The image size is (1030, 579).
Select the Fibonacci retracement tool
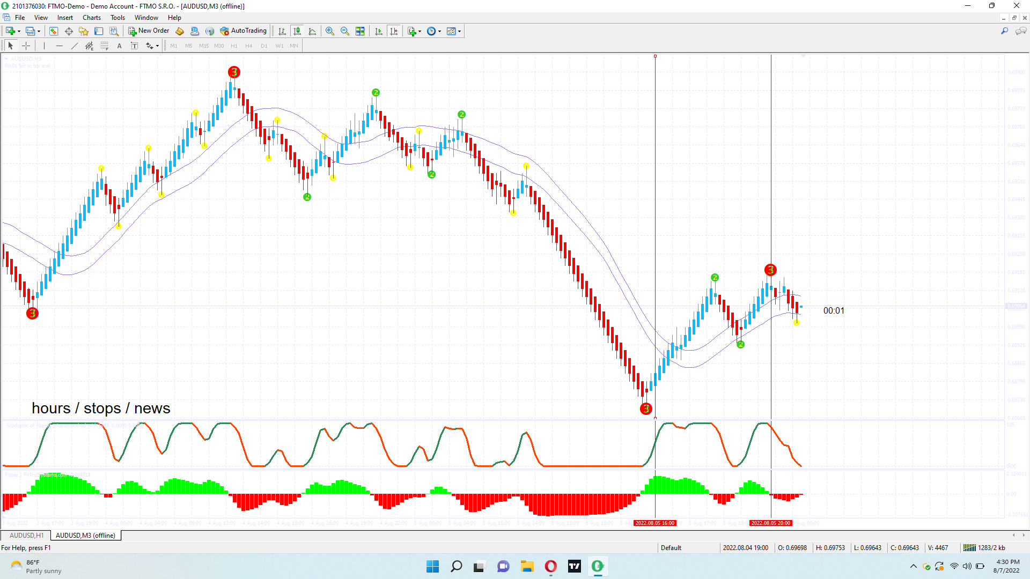coord(105,46)
